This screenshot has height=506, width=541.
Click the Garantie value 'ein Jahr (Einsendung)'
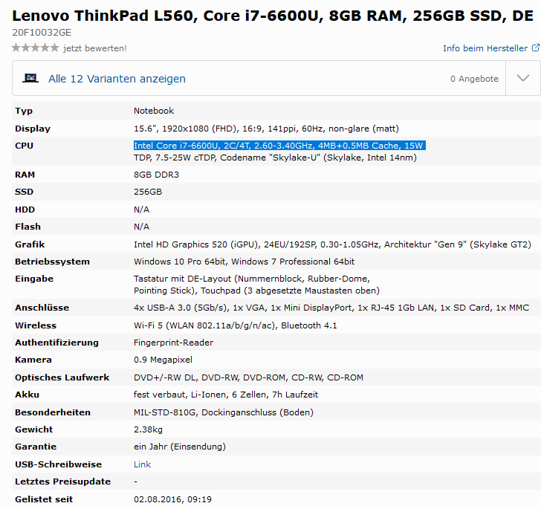click(180, 447)
